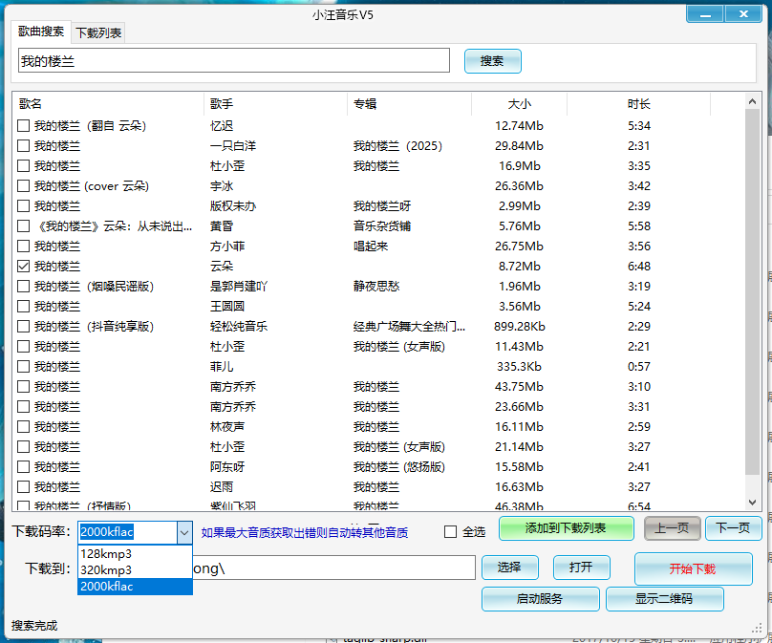772x643 pixels.
Task: Click into the song search text field
Action: click(233, 61)
